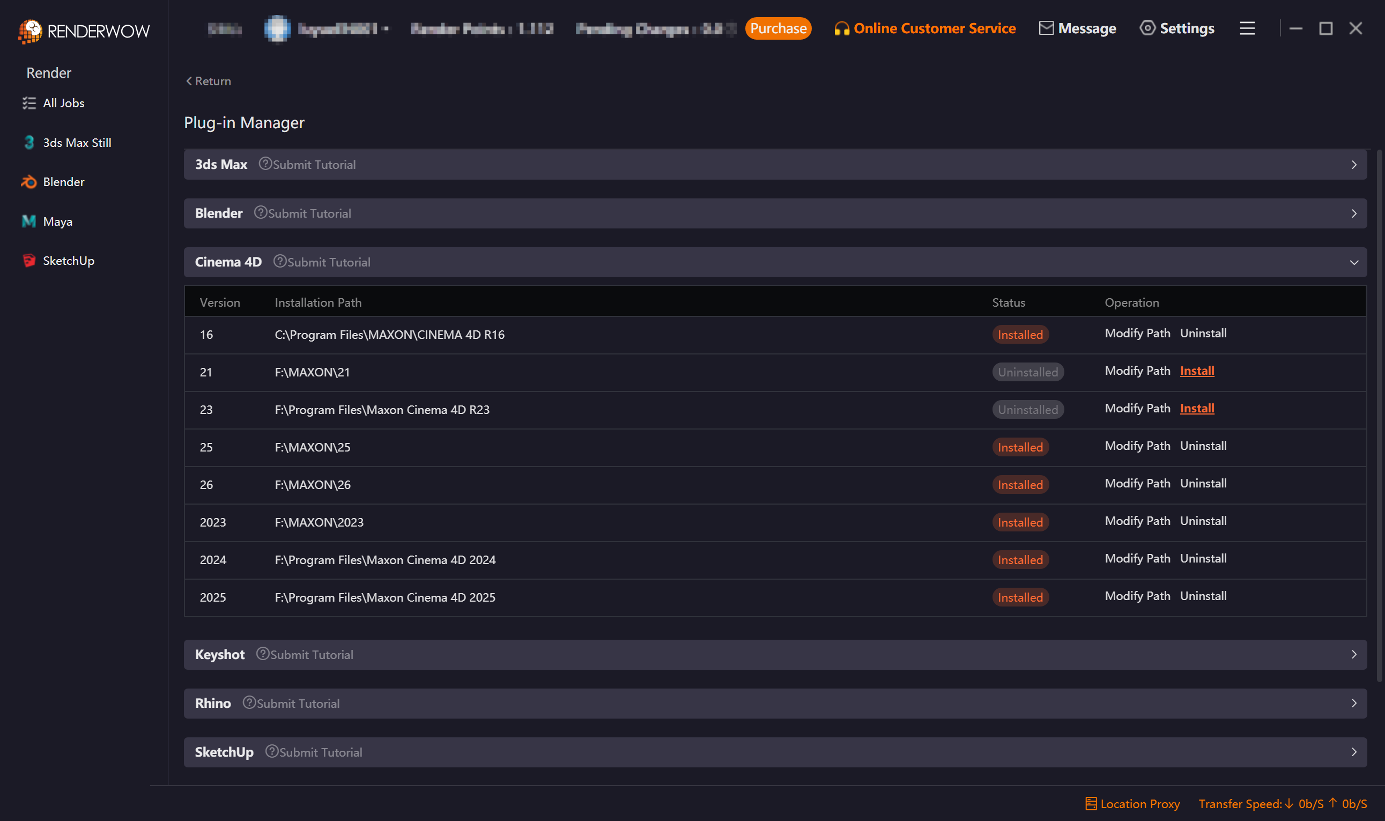Viewport: 1385px width, 821px height.
Task: Open the hamburger menu icon
Action: tap(1247, 28)
